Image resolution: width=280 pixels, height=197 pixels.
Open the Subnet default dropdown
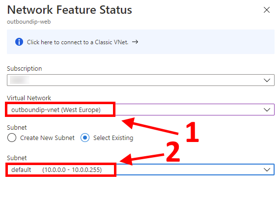tap(140, 169)
